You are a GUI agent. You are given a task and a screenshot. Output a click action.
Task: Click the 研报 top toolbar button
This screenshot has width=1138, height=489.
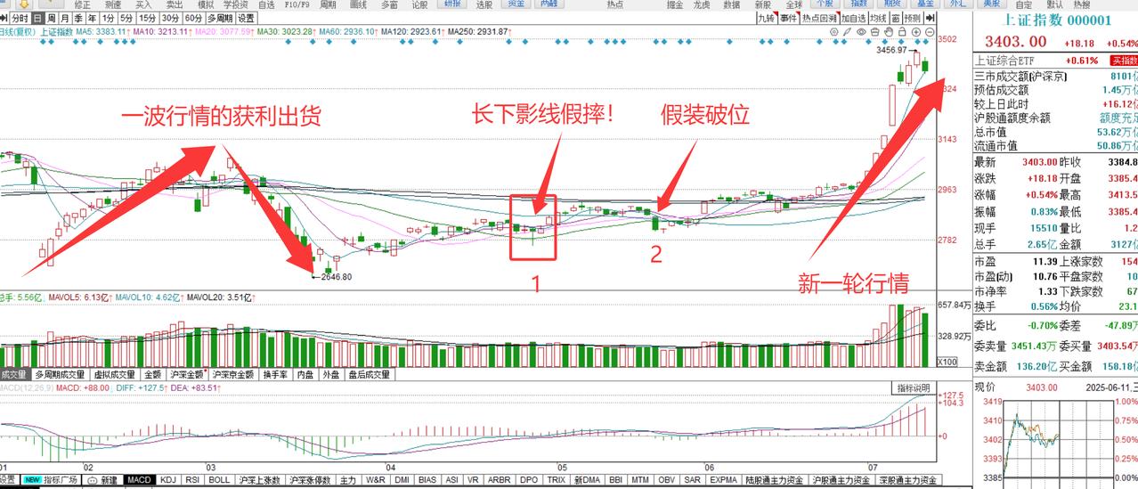coord(453,4)
